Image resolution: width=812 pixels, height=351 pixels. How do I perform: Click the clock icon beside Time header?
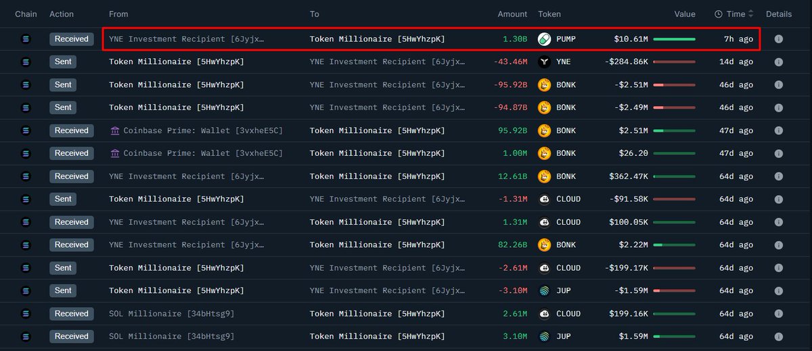point(719,14)
